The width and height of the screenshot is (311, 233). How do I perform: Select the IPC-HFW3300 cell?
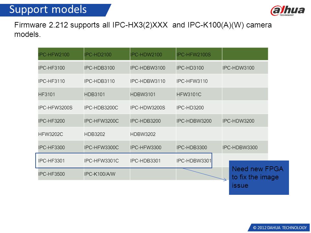click(153, 148)
